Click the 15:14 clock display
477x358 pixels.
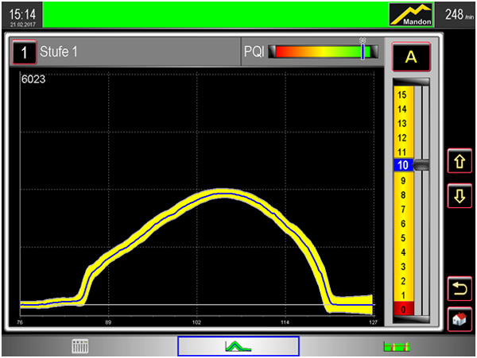[x=21, y=15]
